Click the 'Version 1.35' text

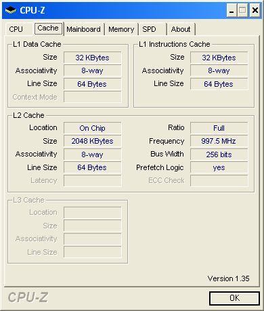(x=228, y=278)
